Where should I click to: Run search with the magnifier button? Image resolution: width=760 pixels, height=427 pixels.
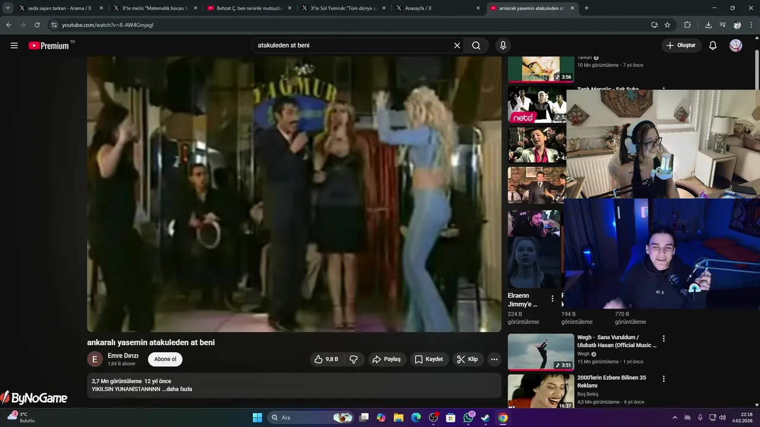point(476,46)
